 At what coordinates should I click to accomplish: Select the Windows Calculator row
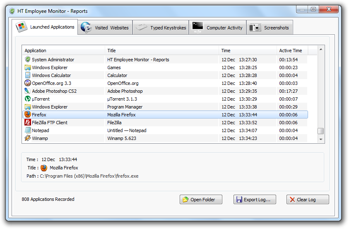point(165,75)
